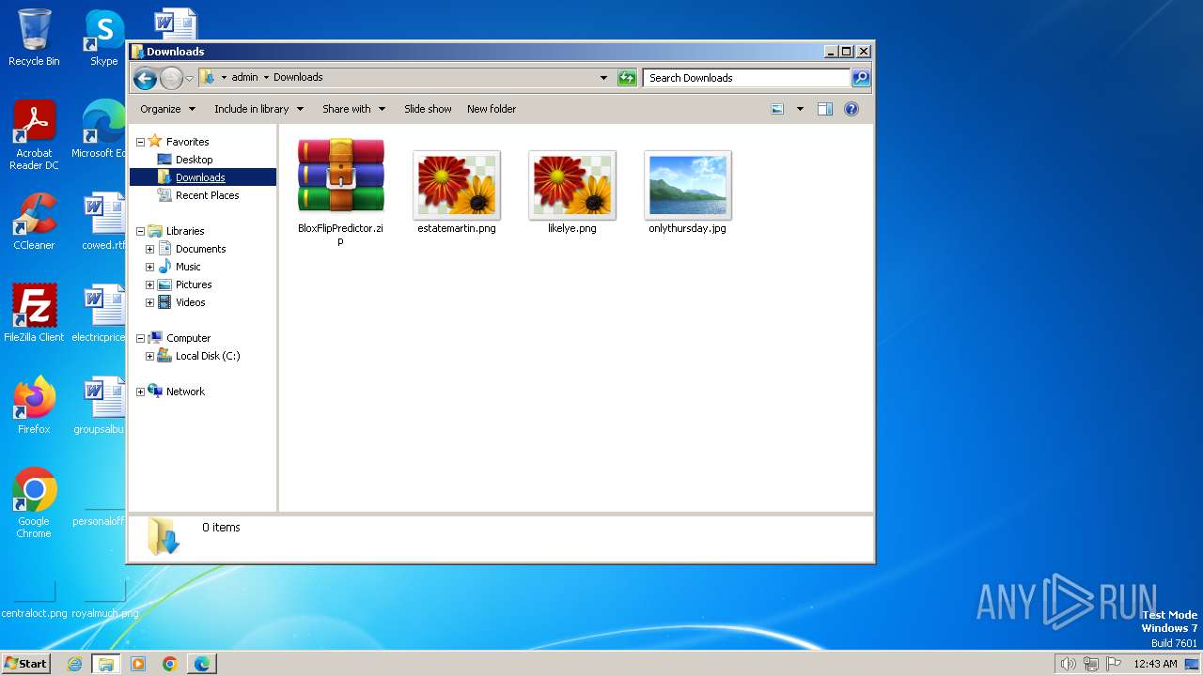The width and height of the screenshot is (1203, 676).
Task: Click admin in the address breadcrumb
Action: tap(244, 78)
